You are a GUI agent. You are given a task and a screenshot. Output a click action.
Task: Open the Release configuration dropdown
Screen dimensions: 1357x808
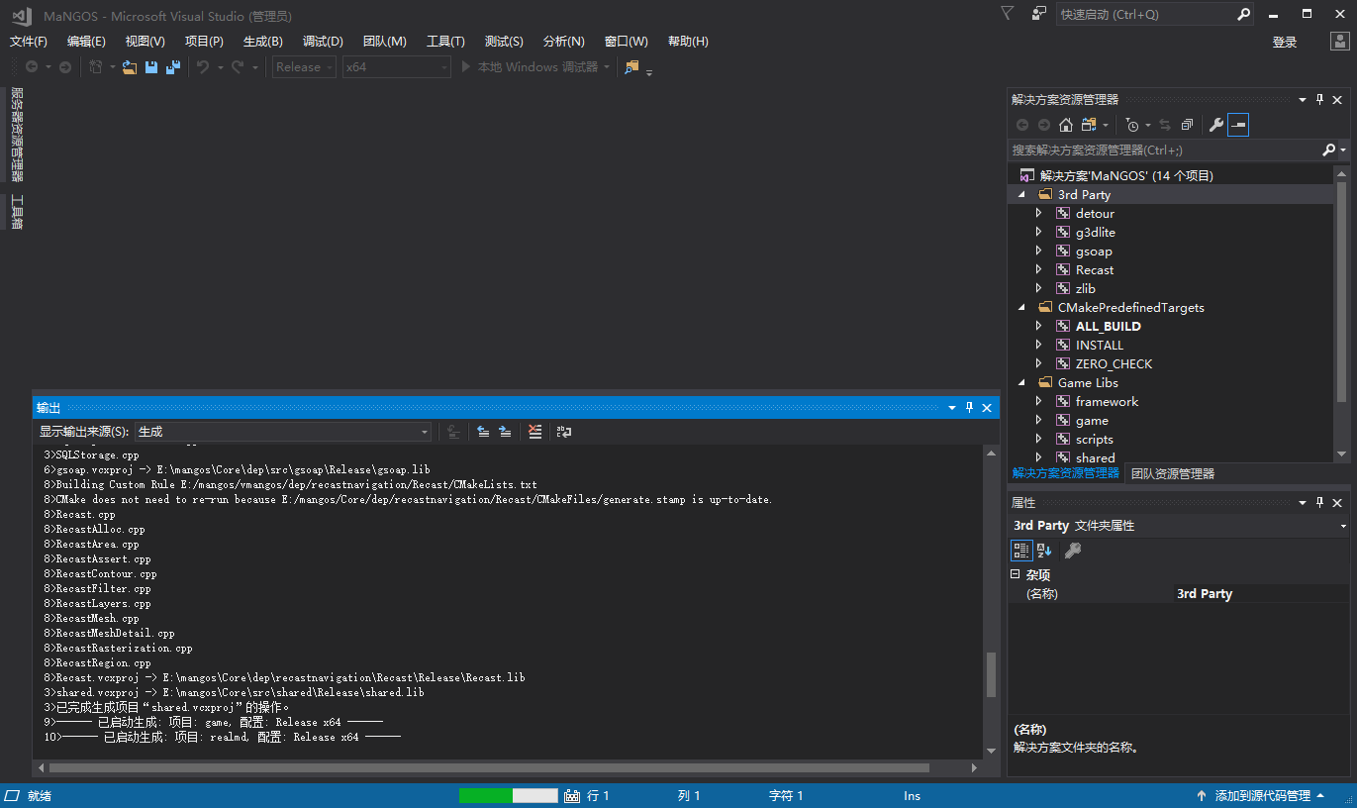click(305, 67)
